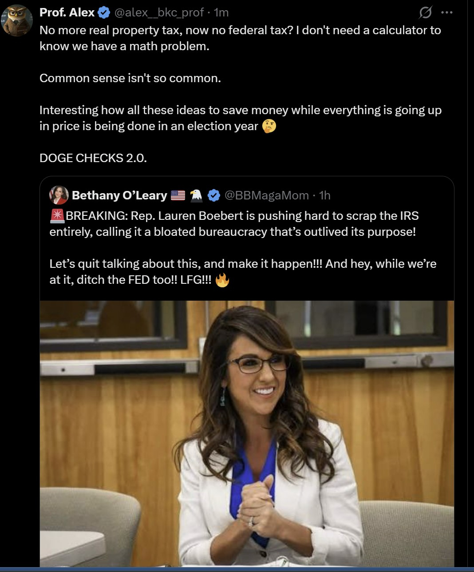Click the DOGE CHECKS 2.0. post text
This screenshot has width=474, height=572.
pyautogui.click(x=93, y=158)
